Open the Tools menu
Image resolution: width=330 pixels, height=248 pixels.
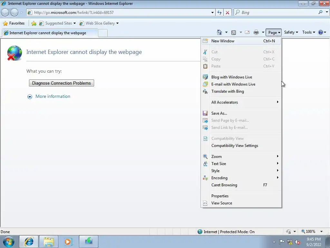click(308, 32)
